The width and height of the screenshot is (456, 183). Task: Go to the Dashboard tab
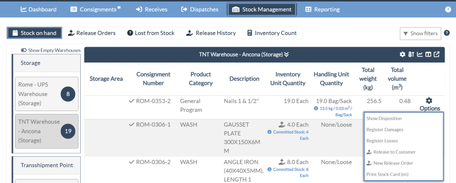[x=38, y=9]
